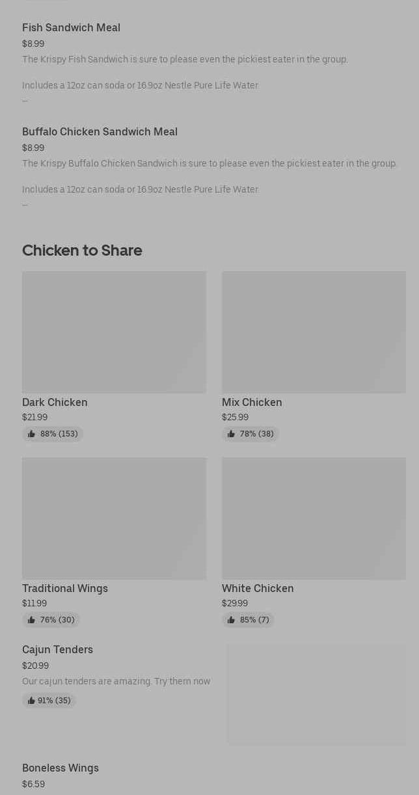Click the Cajun Tenders title

pos(57,649)
